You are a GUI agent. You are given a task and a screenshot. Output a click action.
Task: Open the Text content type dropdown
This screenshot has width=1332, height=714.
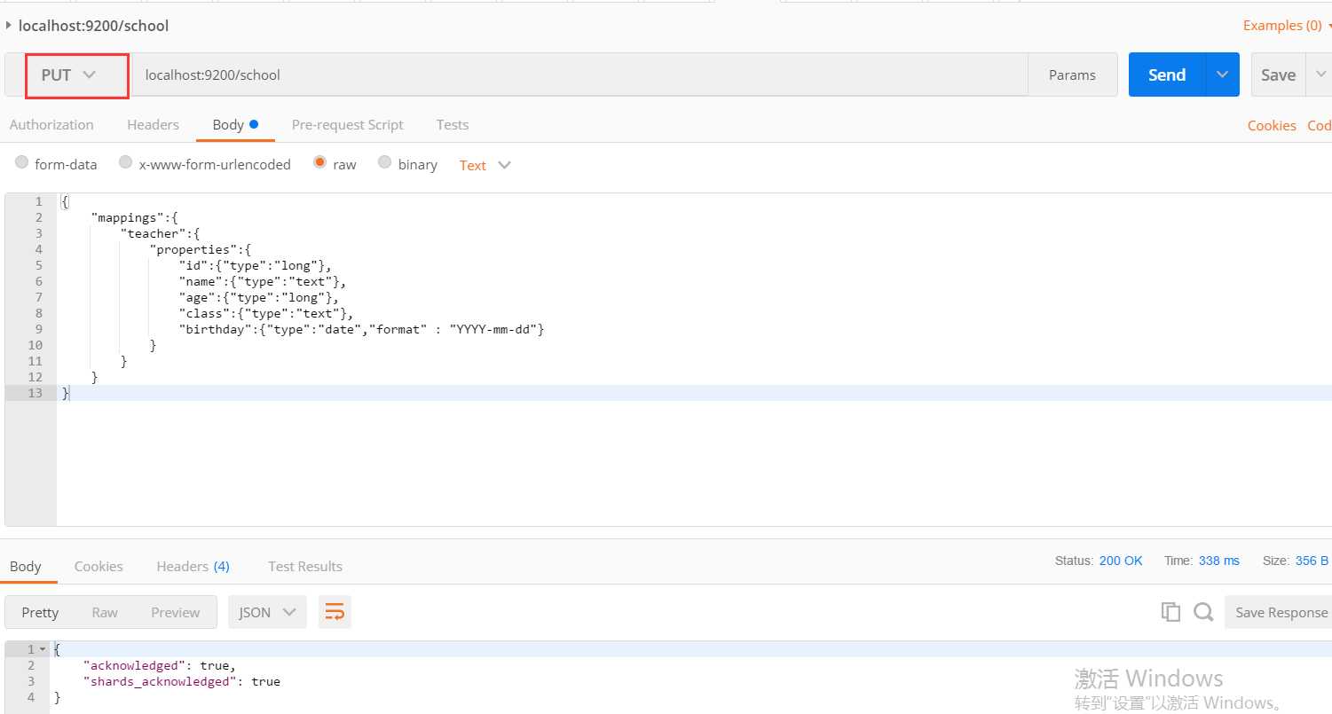(x=485, y=165)
